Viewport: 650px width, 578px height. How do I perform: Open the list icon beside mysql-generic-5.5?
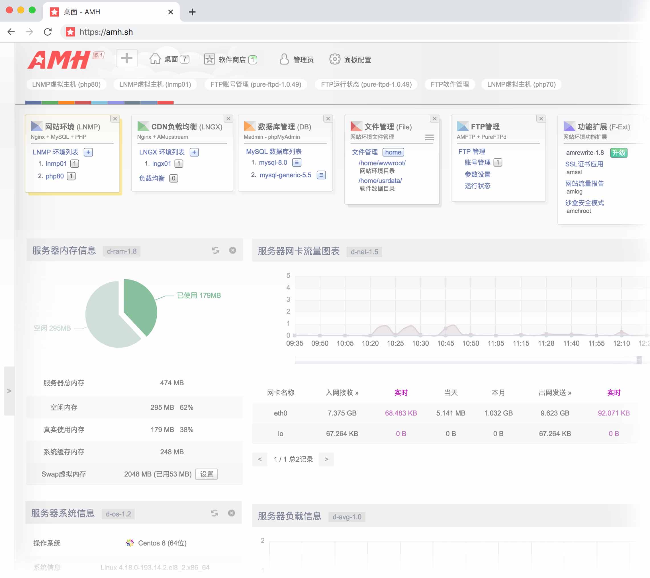(321, 175)
